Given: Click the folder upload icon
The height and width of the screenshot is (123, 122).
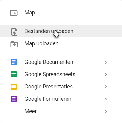Looking at the screenshot, I should pos(14,44).
